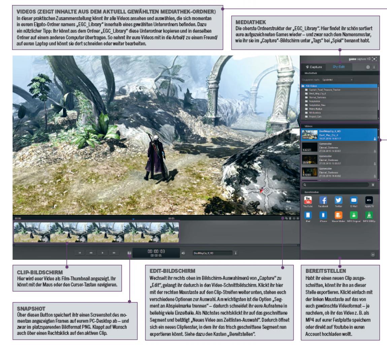
Task: Select the Project_Cars folder
Action: point(339,117)
